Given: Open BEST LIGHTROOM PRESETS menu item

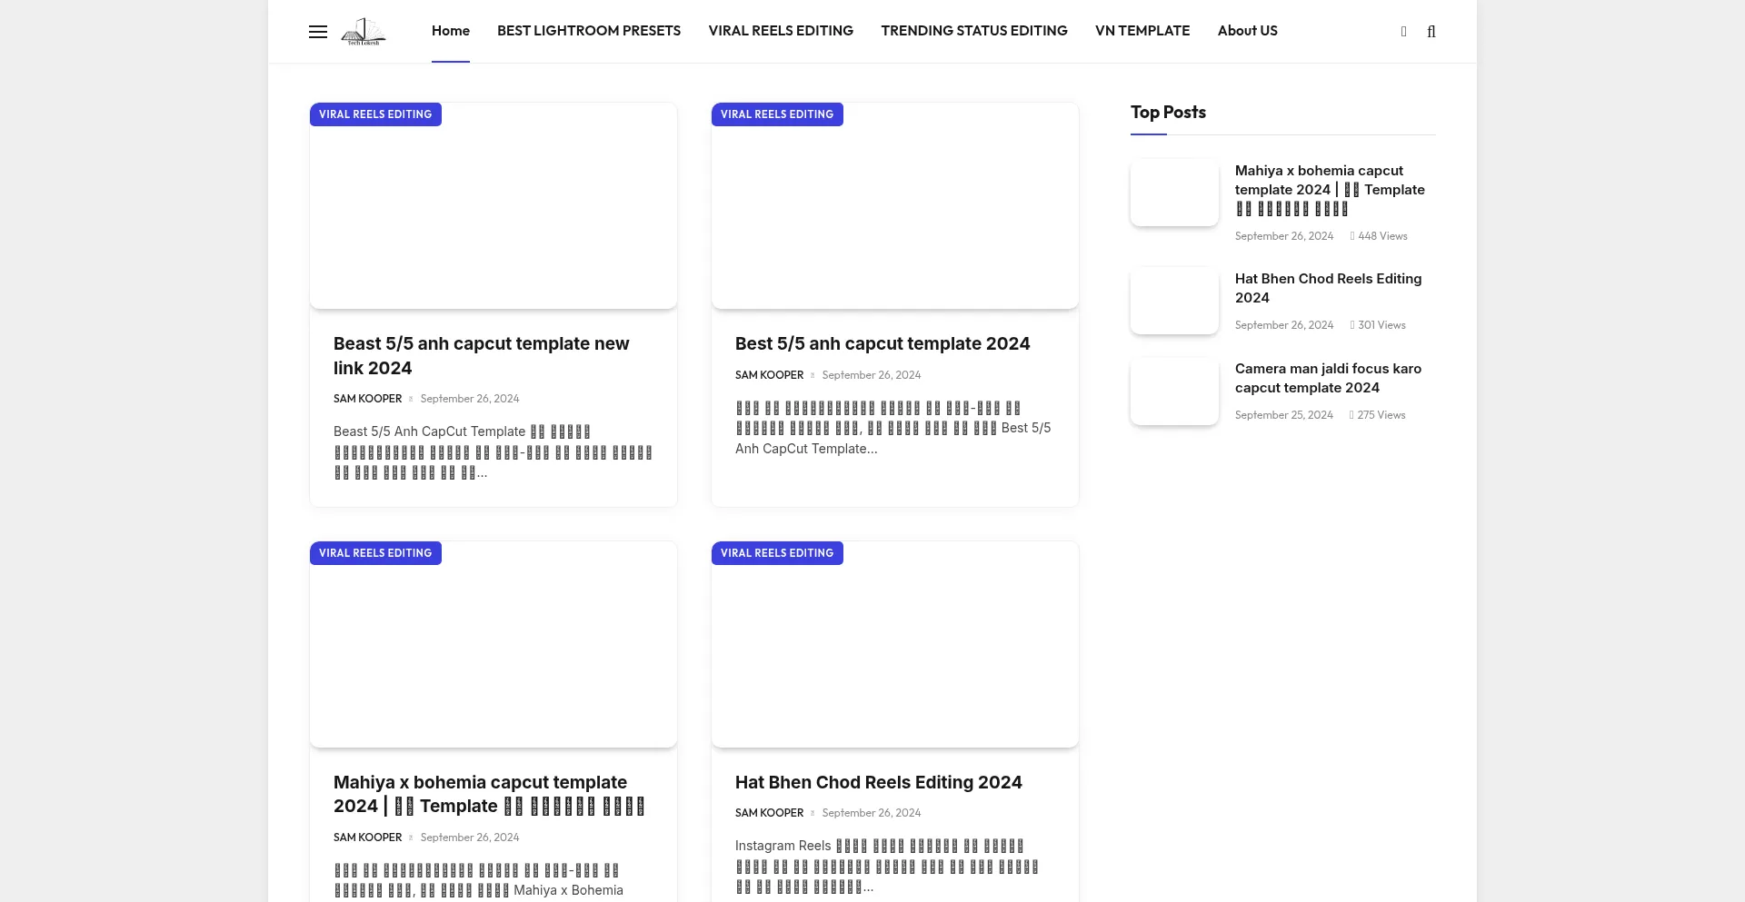Looking at the screenshot, I should 589,31.
